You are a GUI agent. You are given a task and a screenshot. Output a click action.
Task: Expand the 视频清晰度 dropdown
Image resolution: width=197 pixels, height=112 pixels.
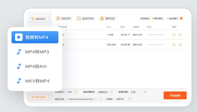(x=105, y=92)
